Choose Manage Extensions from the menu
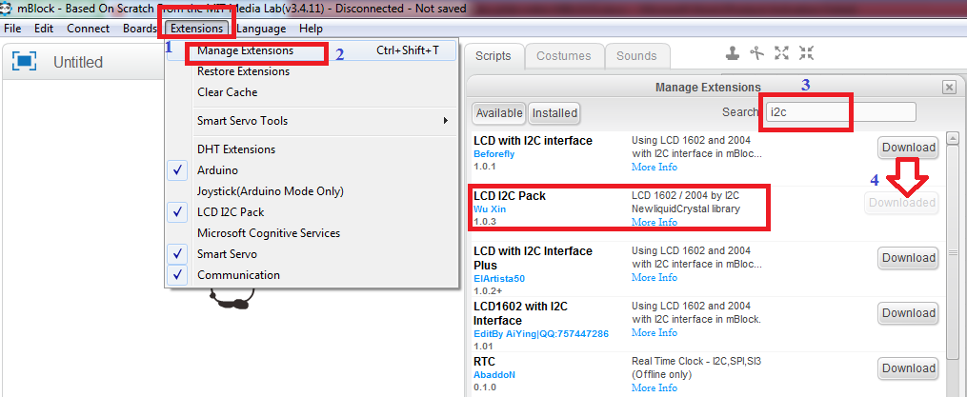967x397 pixels. click(312, 50)
